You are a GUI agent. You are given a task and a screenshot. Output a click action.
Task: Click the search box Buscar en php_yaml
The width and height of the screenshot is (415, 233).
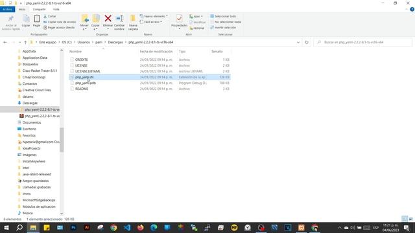(x=363, y=42)
